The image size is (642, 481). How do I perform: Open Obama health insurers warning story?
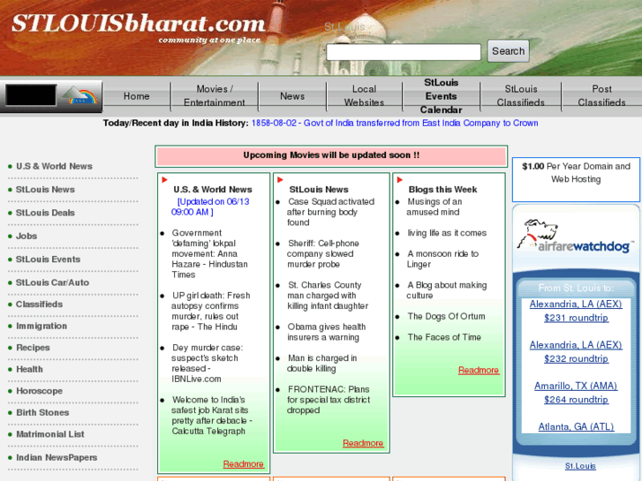point(327,332)
